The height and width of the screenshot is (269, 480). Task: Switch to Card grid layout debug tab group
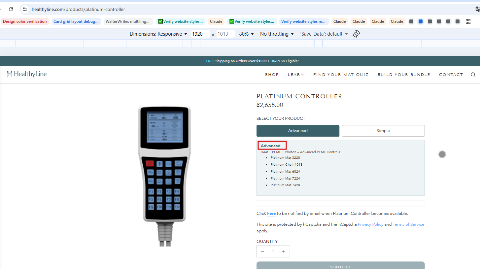[x=76, y=21]
